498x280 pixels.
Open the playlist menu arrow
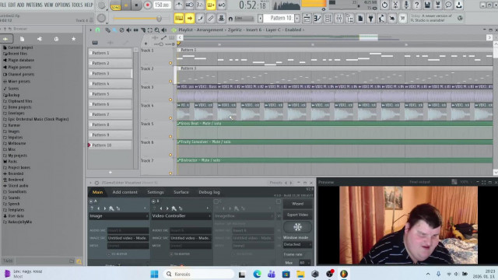[x=90, y=30]
